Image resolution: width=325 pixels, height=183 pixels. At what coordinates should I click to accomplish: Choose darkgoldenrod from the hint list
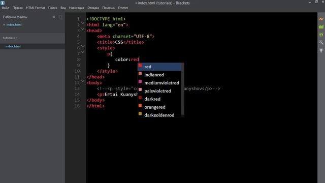tap(159, 115)
